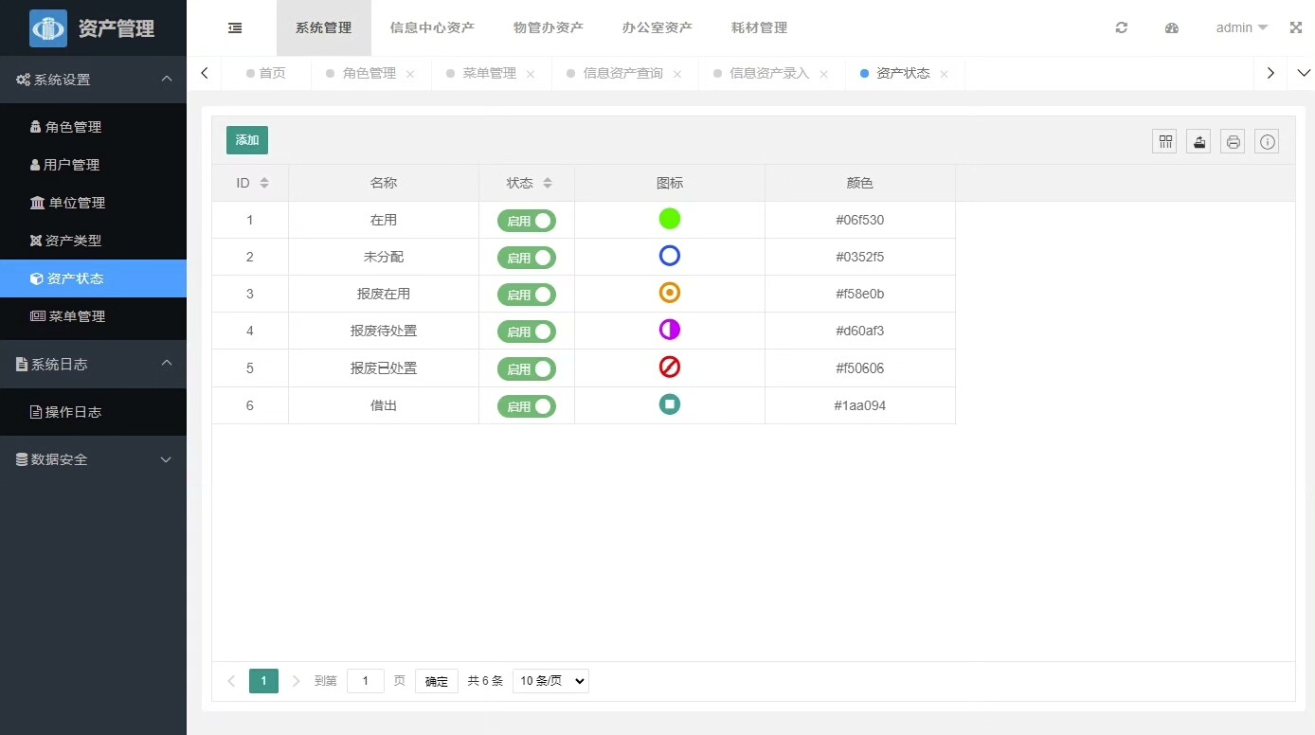Click the refresh icon in top bar
This screenshot has height=735, width=1315.
[x=1122, y=28]
